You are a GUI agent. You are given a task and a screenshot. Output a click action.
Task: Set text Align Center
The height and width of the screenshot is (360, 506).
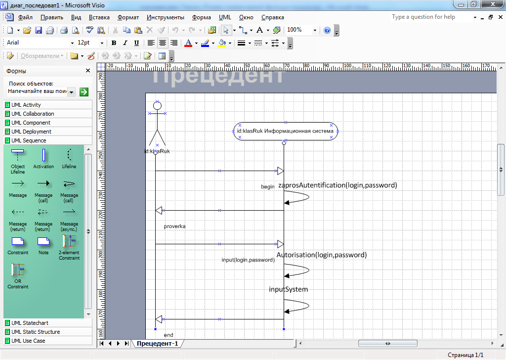[162, 43]
